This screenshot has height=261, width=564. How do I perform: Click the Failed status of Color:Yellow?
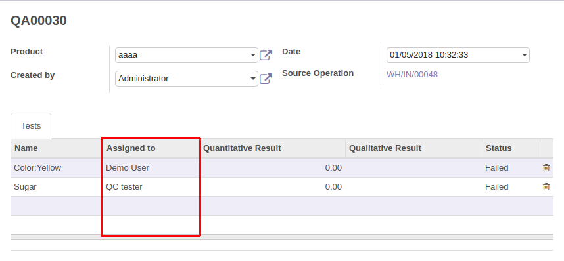[496, 168]
